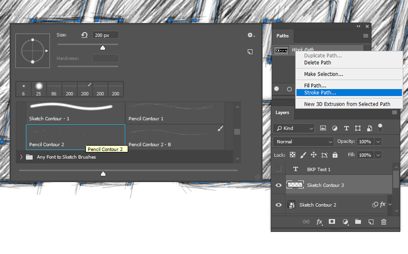Image resolution: width=408 pixels, height=254 pixels.
Task: Toggle lock all padlock icon
Action: [x=335, y=155]
